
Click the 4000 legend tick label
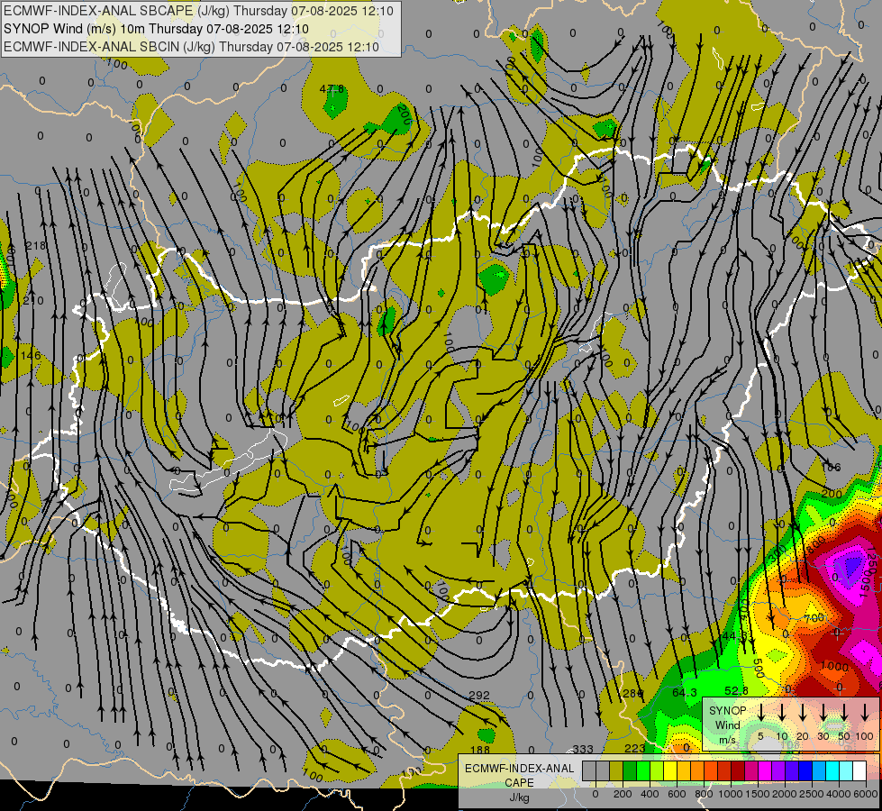coord(839,794)
